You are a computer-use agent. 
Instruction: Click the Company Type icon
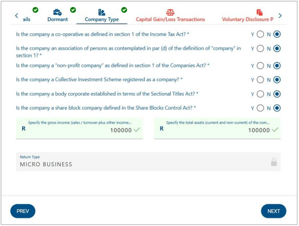[102, 12]
